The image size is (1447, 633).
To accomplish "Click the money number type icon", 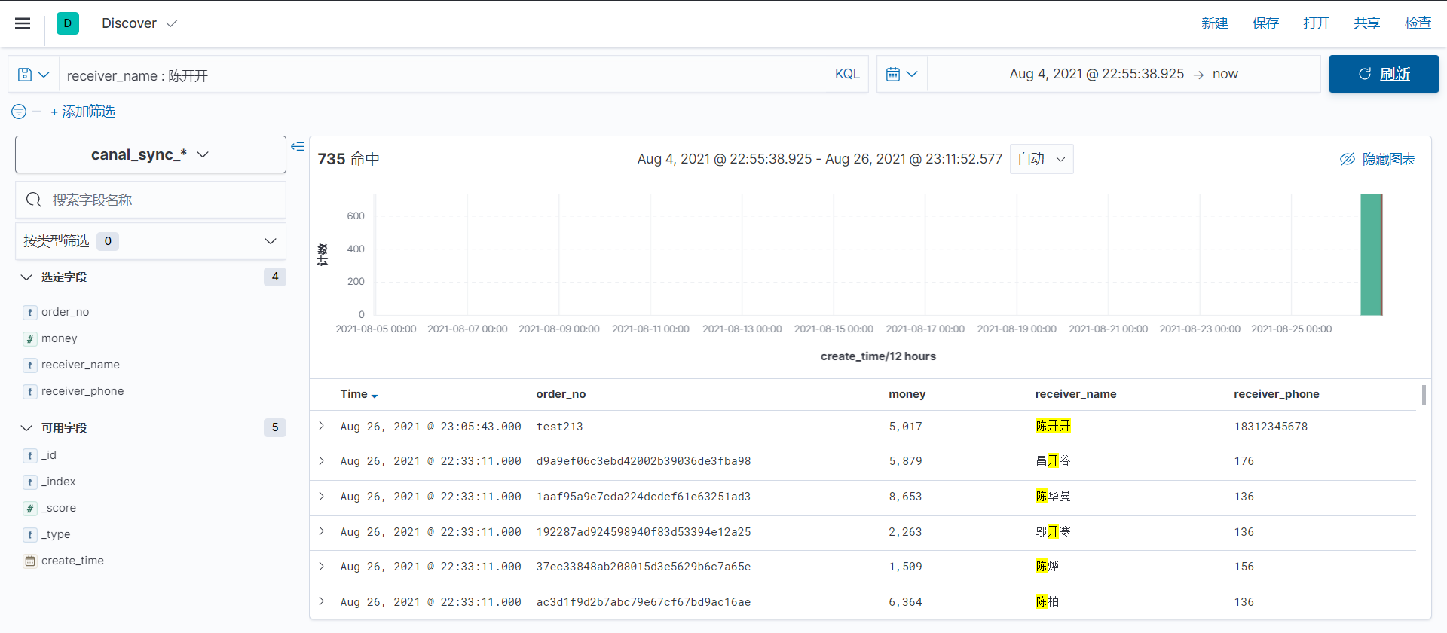I will [29, 339].
